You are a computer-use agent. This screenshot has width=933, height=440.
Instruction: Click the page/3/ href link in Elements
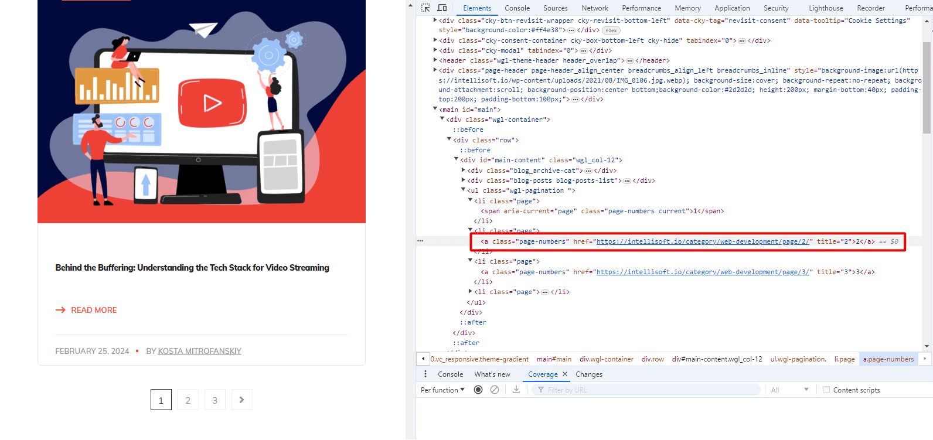pyautogui.click(x=703, y=272)
